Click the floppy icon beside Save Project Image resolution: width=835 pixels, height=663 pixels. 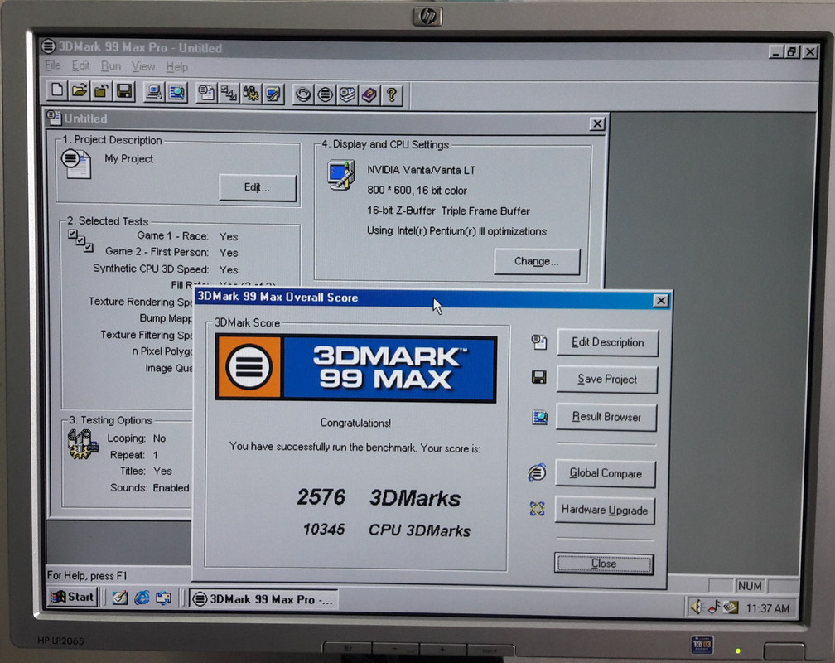point(539,377)
